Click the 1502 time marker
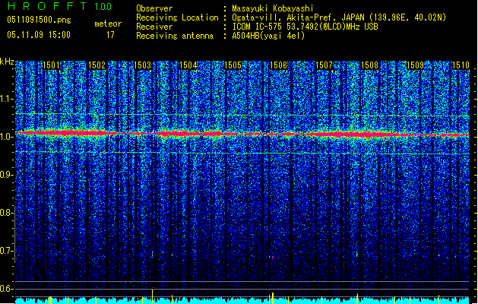478x304 pixels. (97, 65)
